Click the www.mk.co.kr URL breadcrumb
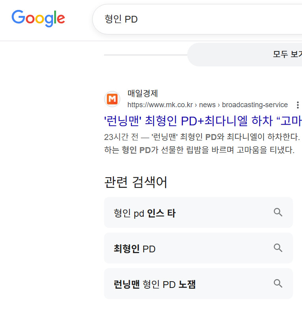The image size is (302, 316). point(160,105)
